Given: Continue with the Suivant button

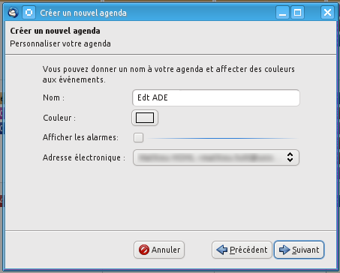Looking at the screenshot, I should pos(299,250).
